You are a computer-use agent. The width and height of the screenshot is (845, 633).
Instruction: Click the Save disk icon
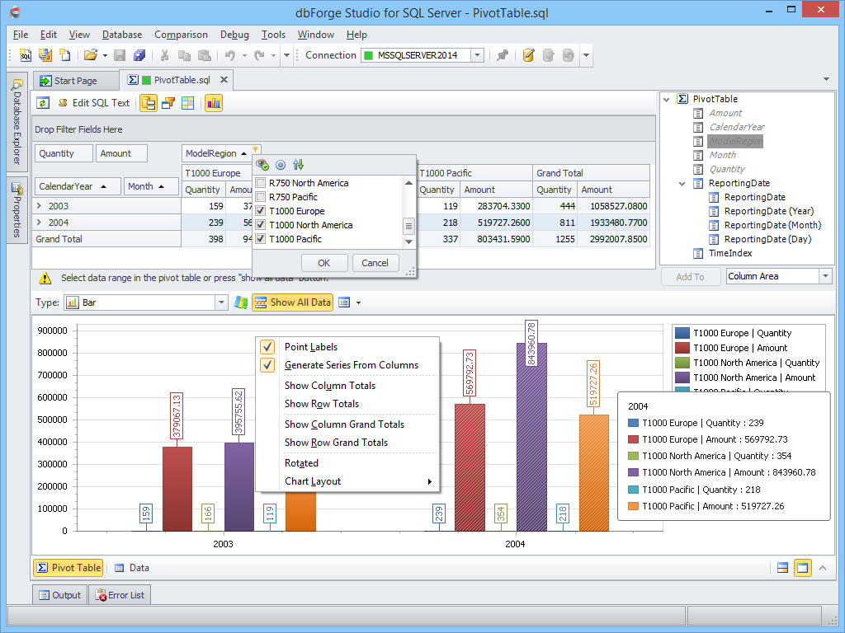(120, 55)
